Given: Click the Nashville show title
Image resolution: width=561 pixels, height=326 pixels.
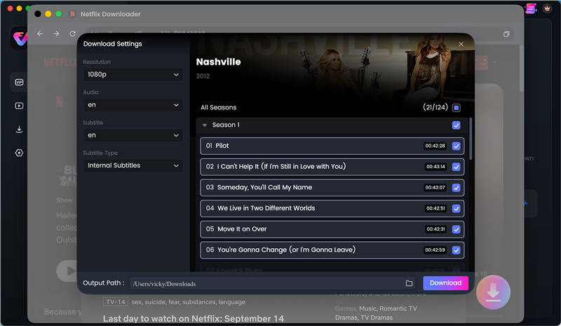Looking at the screenshot, I should (x=219, y=62).
